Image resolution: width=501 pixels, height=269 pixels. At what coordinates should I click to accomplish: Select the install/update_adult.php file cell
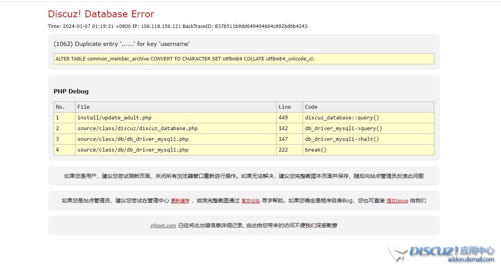coord(115,118)
